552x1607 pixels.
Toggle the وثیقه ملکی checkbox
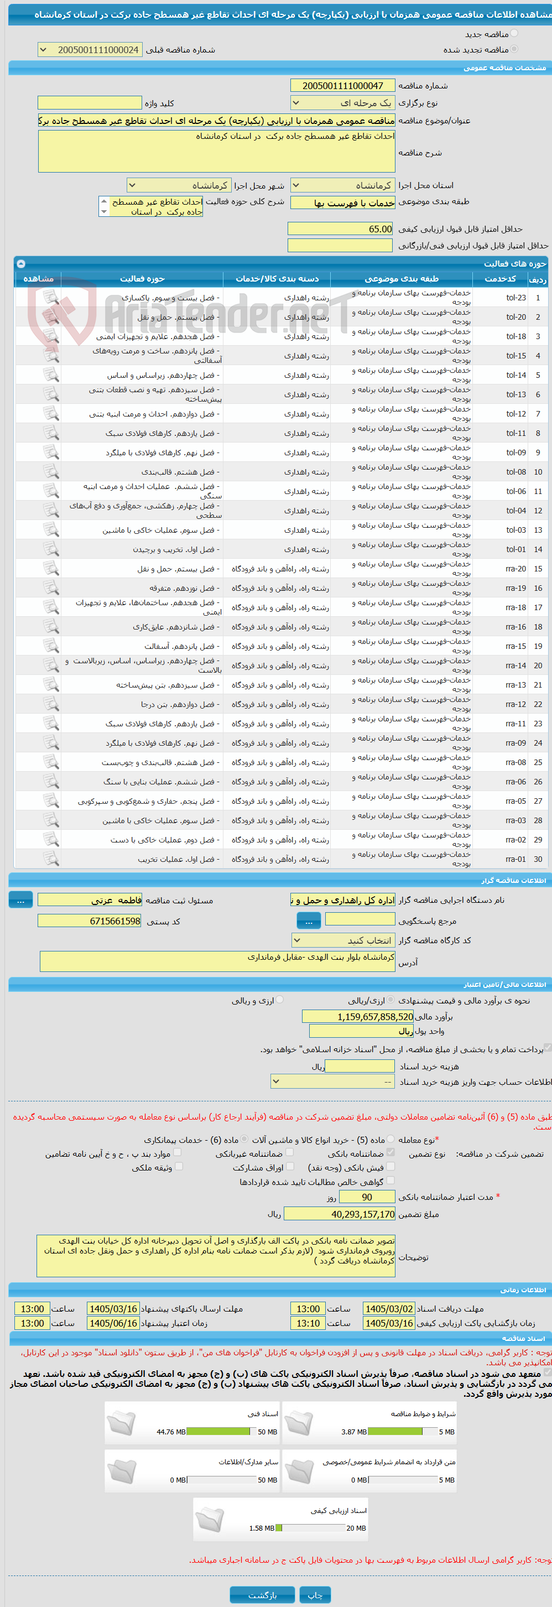(179, 1167)
